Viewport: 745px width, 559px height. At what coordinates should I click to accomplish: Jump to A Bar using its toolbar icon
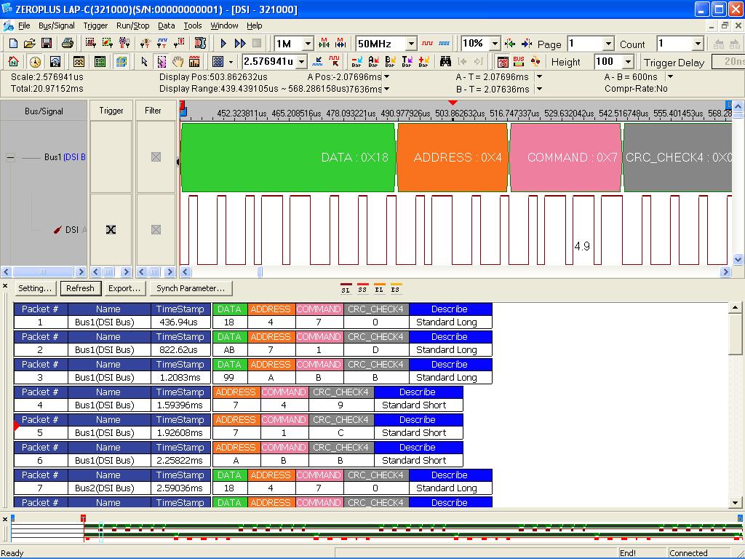pos(372,61)
